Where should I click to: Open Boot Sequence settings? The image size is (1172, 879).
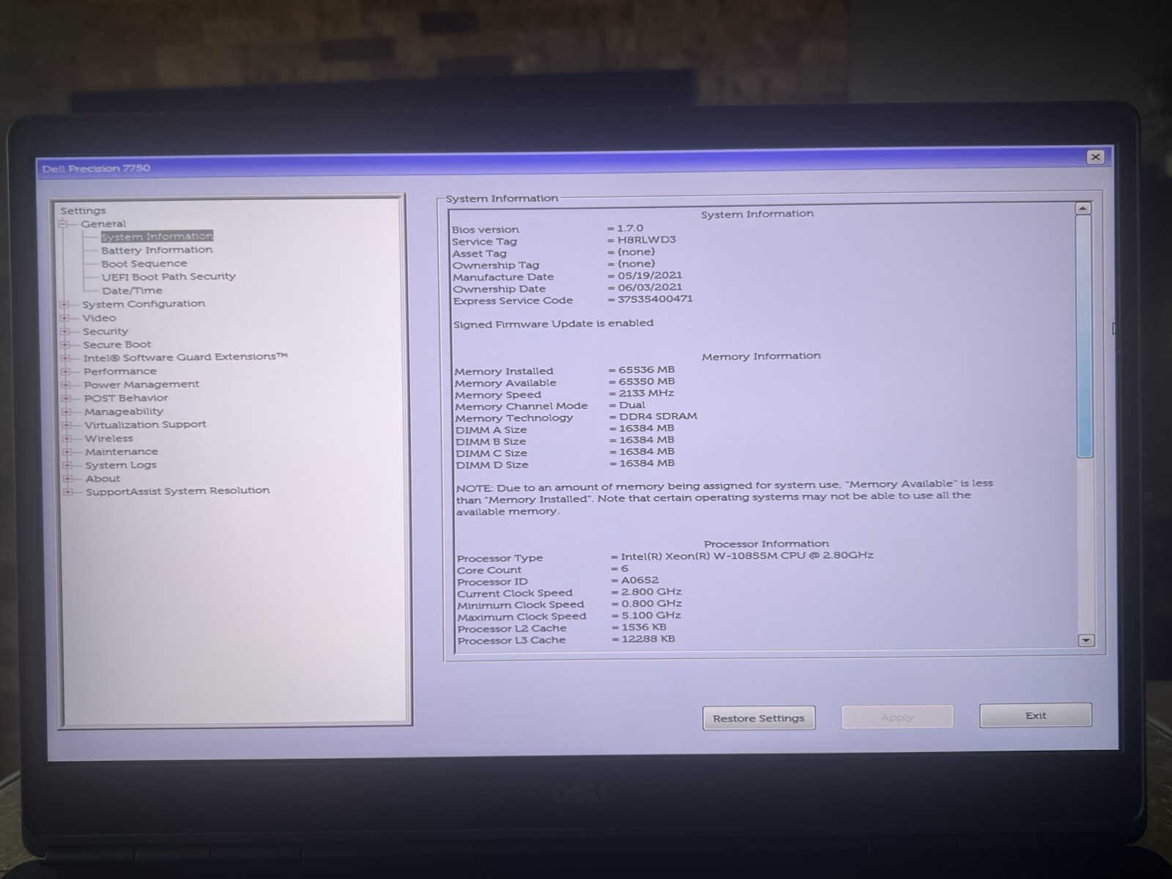(x=144, y=263)
